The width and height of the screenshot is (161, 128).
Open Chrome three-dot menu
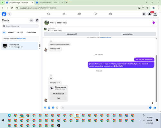pyautogui.click(x=158, y=8)
